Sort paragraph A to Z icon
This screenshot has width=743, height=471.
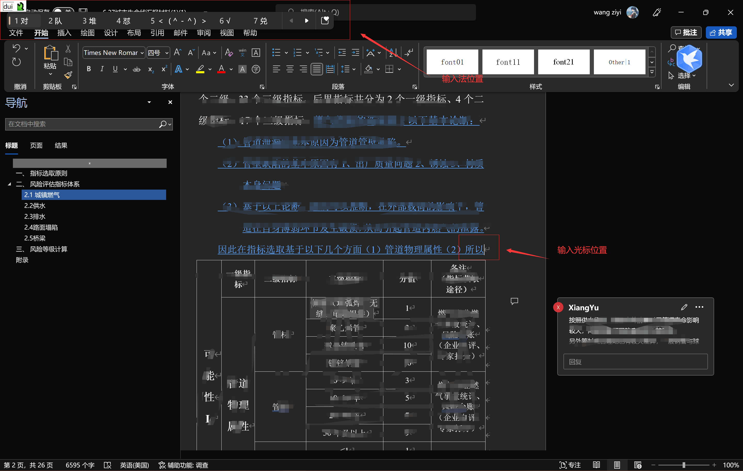click(x=393, y=52)
